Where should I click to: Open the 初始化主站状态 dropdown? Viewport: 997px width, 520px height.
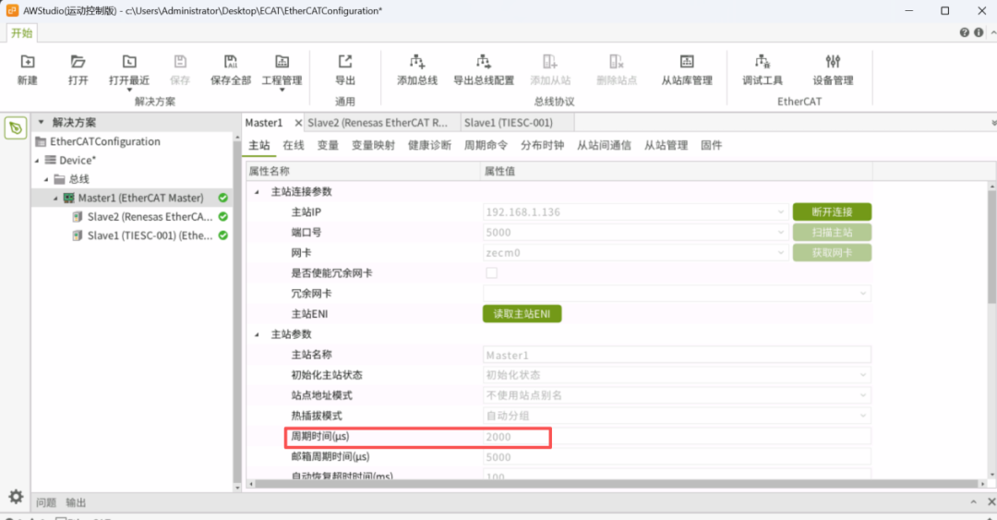point(863,375)
